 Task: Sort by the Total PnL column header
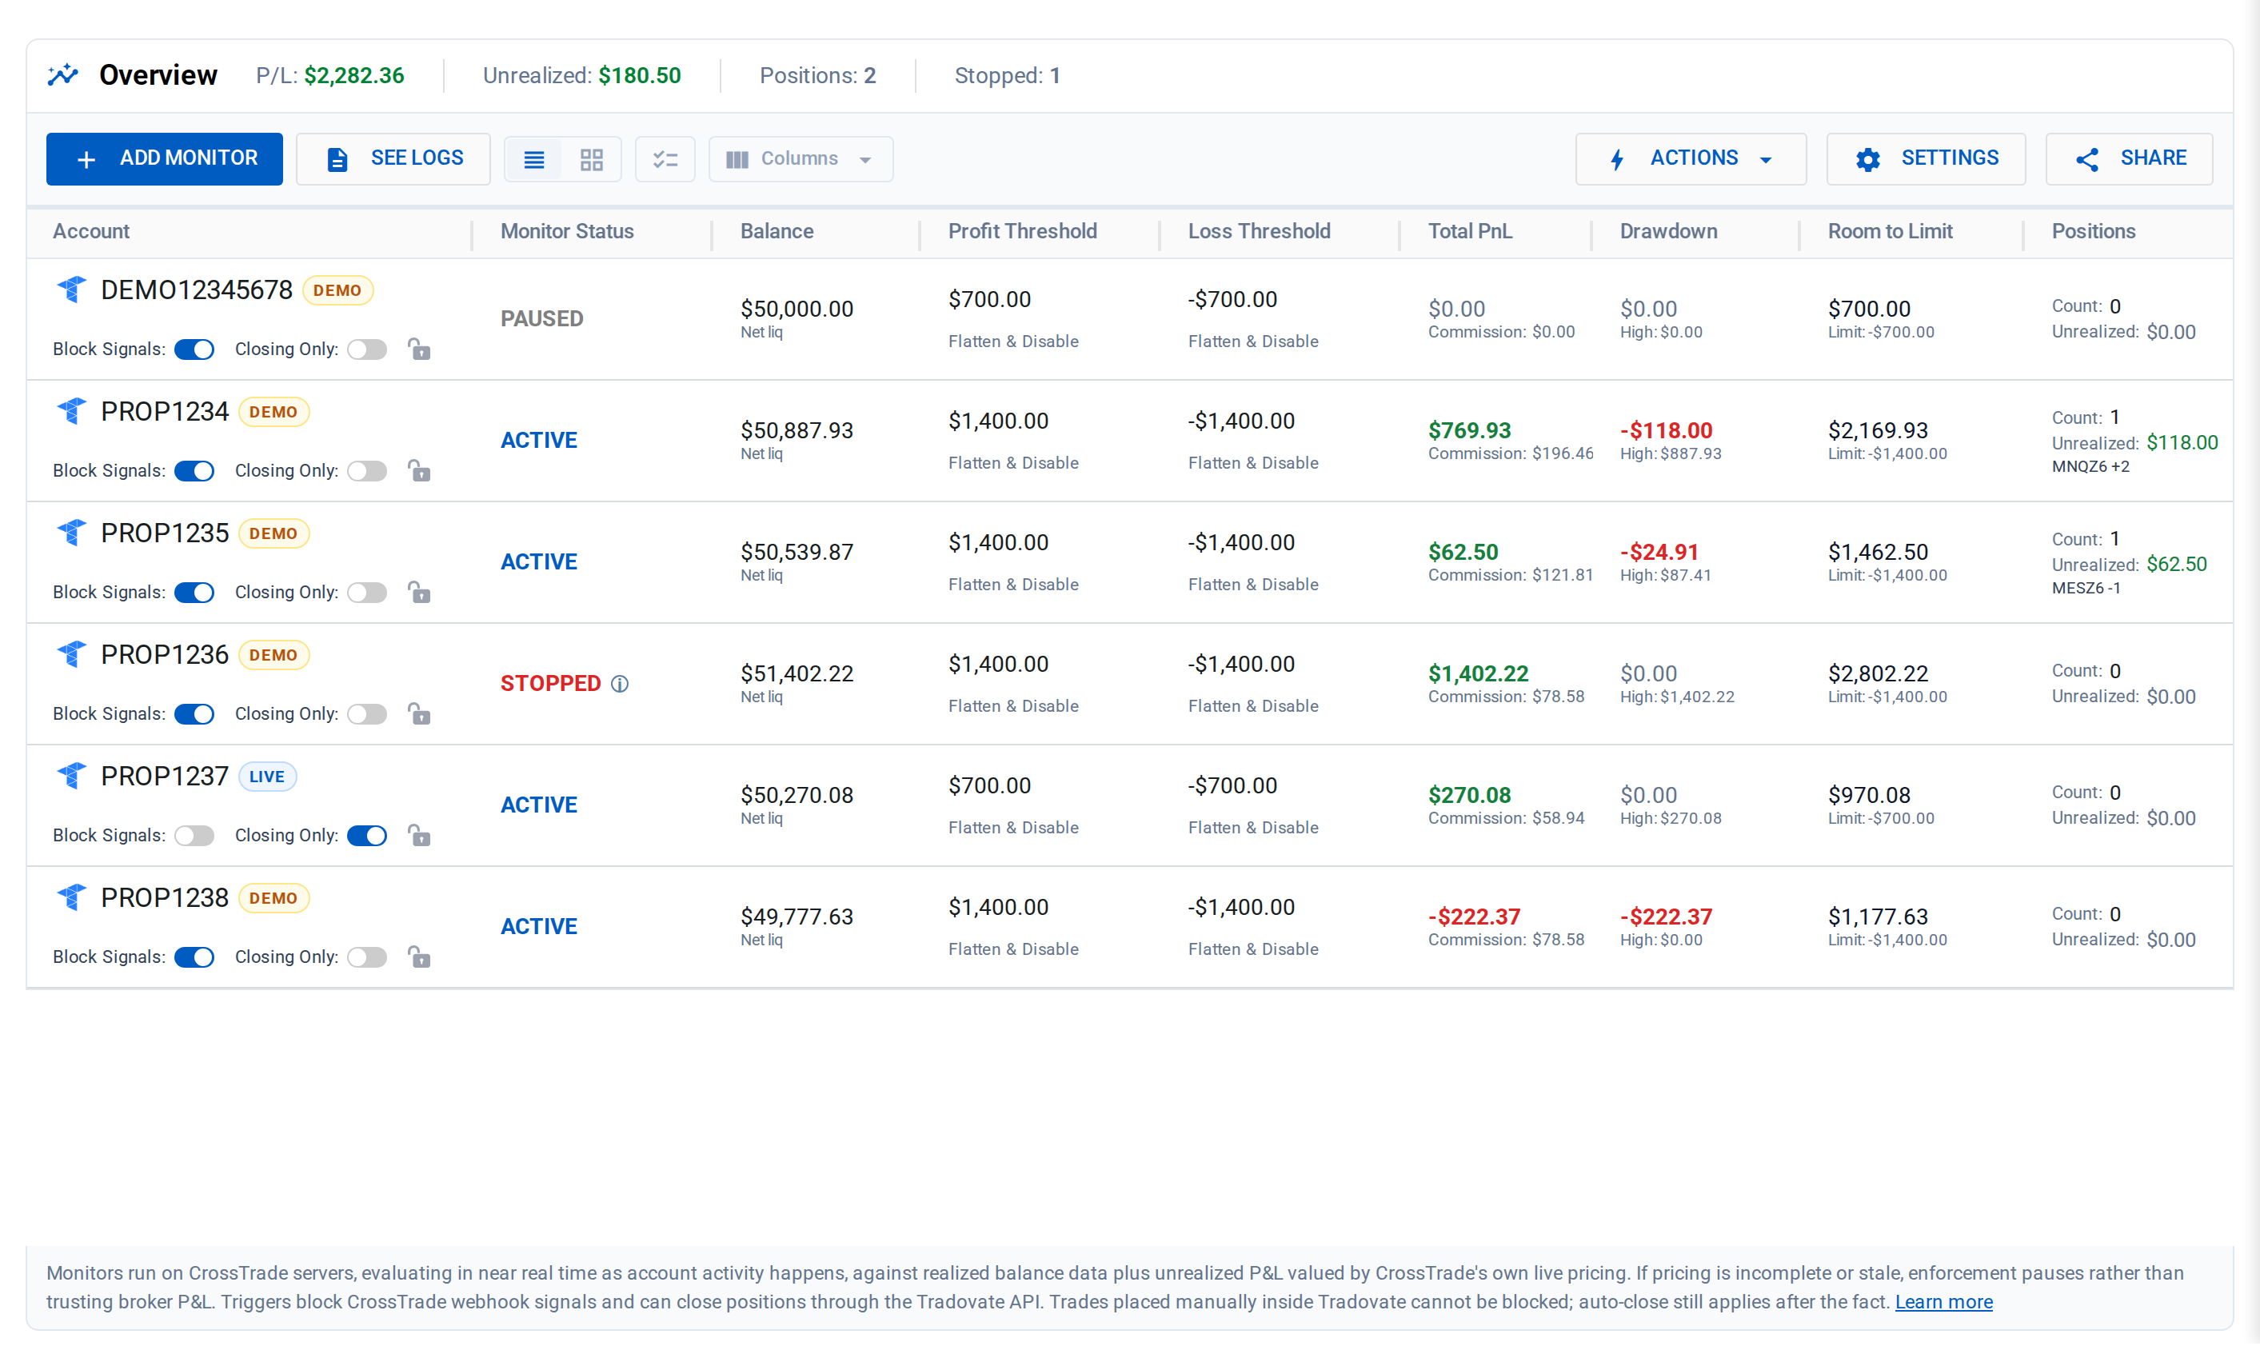(x=1469, y=231)
